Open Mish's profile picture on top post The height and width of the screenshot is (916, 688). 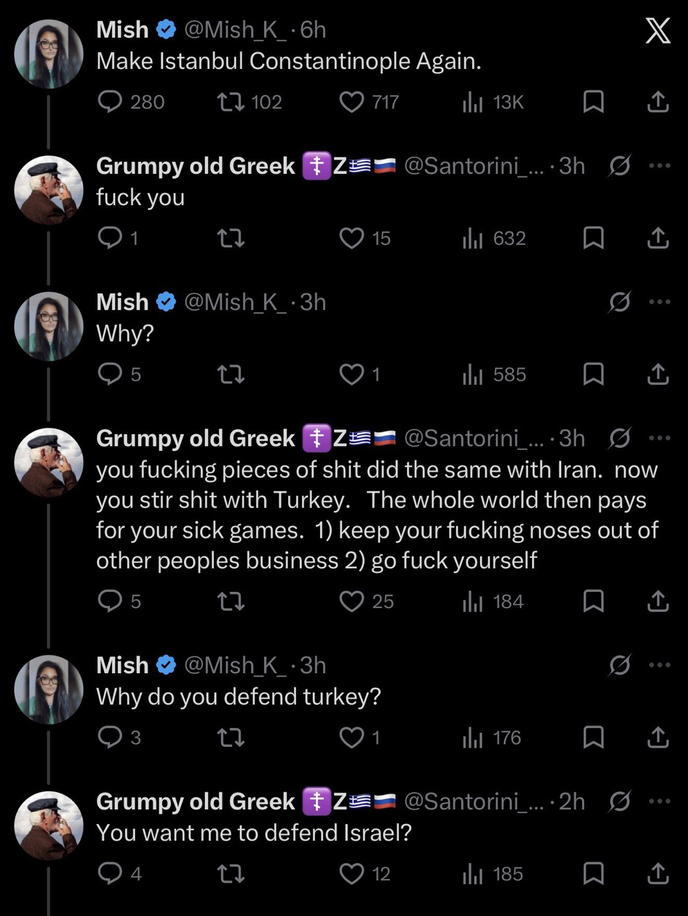pyautogui.click(x=49, y=54)
